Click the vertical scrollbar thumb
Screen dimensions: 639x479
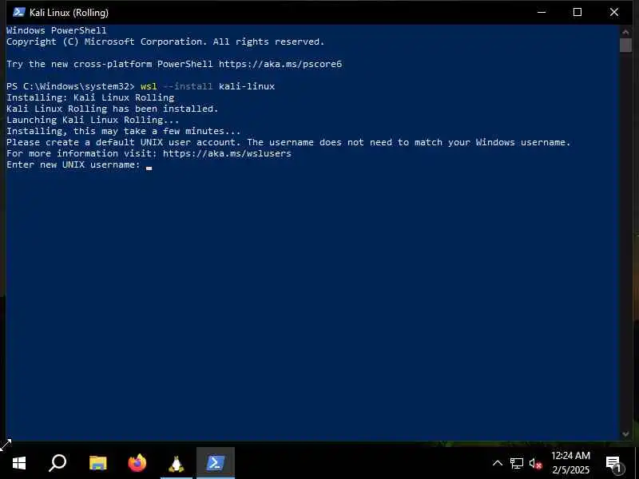tap(625, 45)
